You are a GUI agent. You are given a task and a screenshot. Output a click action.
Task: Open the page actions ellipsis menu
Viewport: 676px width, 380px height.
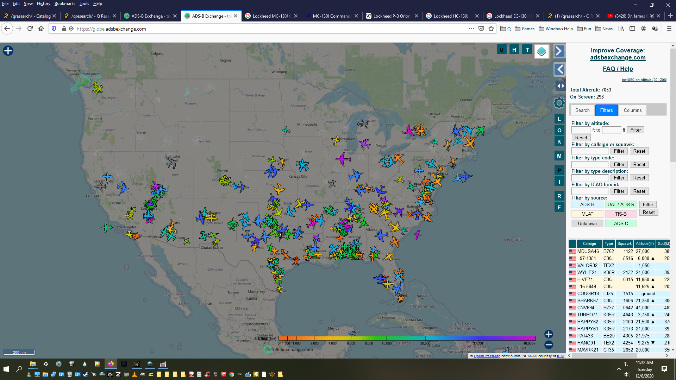point(471,29)
